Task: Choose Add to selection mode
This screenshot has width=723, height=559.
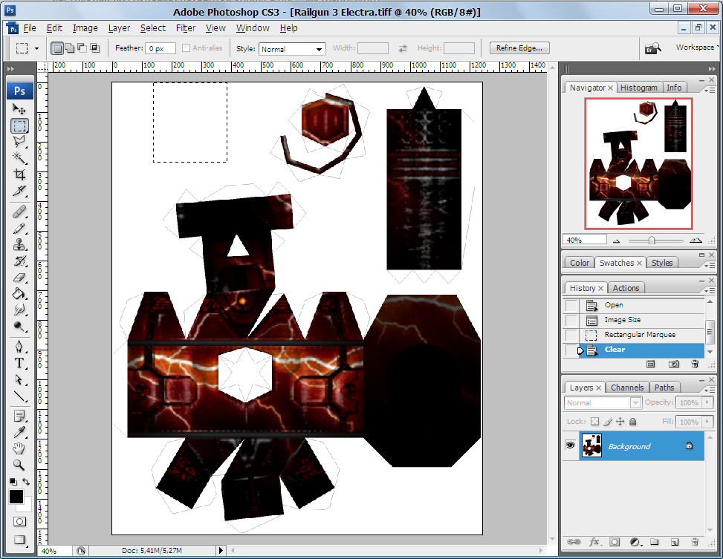Action: (70, 48)
